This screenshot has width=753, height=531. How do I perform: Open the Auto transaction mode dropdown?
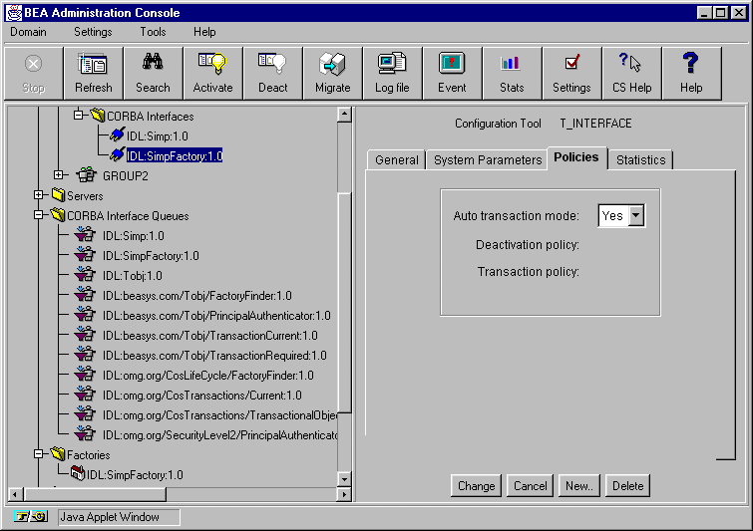(636, 215)
